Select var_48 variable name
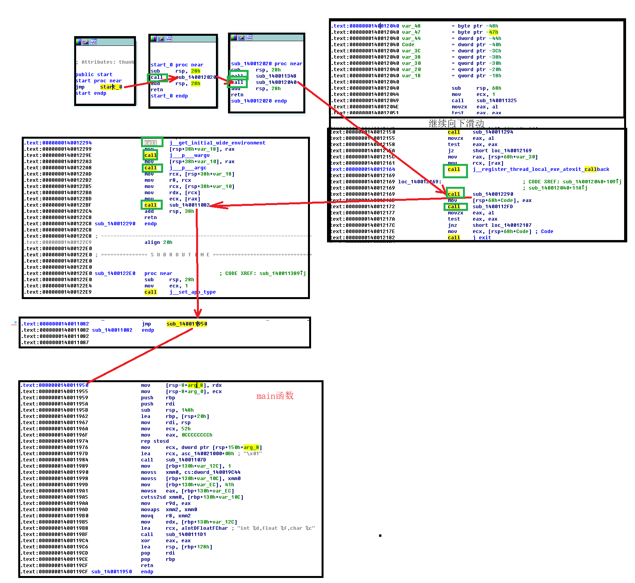 [411, 26]
